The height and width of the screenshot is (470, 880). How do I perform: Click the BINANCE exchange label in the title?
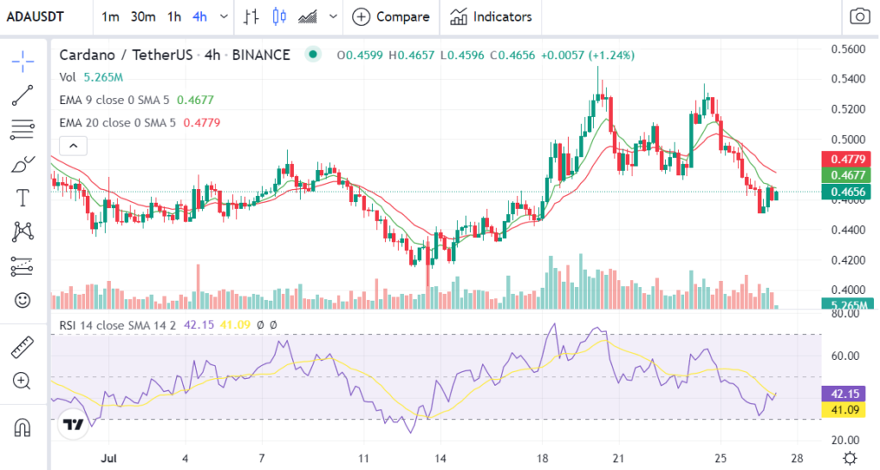coord(261,55)
